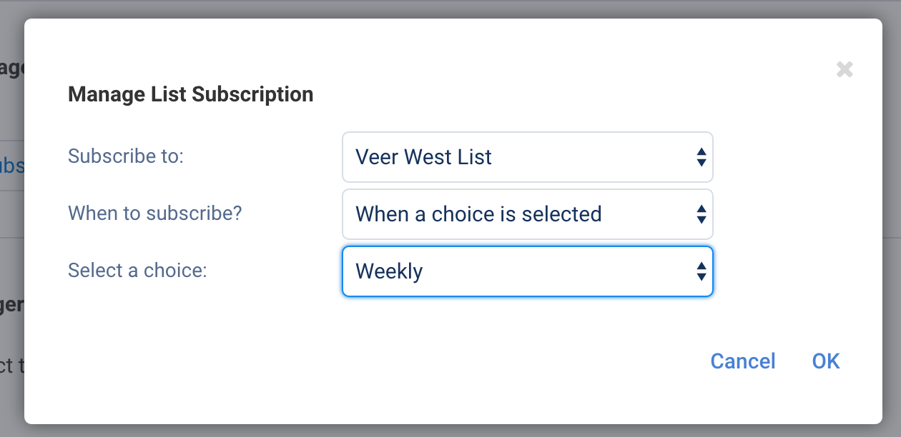This screenshot has width=901, height=437.
Task: Click the arrows icon on the Weekly selector
Action: point(701,271)
